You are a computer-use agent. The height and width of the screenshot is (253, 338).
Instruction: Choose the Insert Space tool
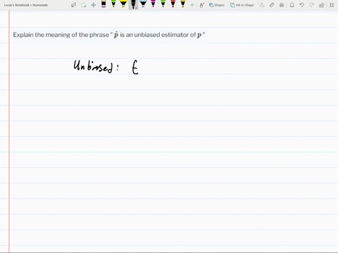[x=94, y=5]
